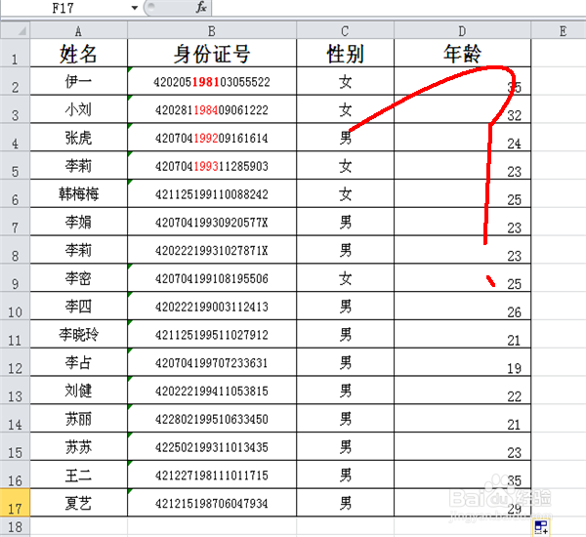Click the Insert Function fx icon
The width and height of the screenshot is (586, 537).
201,7
